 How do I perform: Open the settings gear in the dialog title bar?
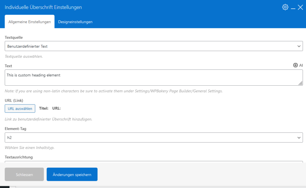[x=285, y=7]
